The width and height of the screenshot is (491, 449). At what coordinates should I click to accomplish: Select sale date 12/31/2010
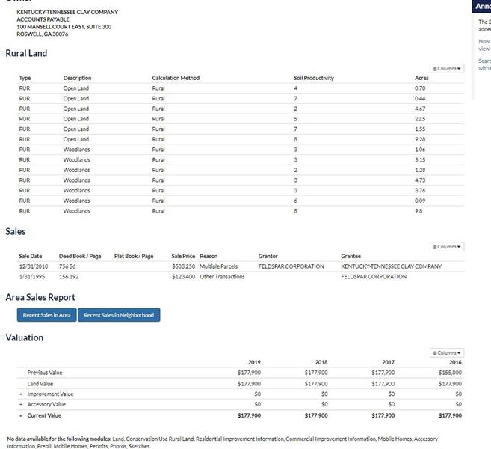pos(34,266)
